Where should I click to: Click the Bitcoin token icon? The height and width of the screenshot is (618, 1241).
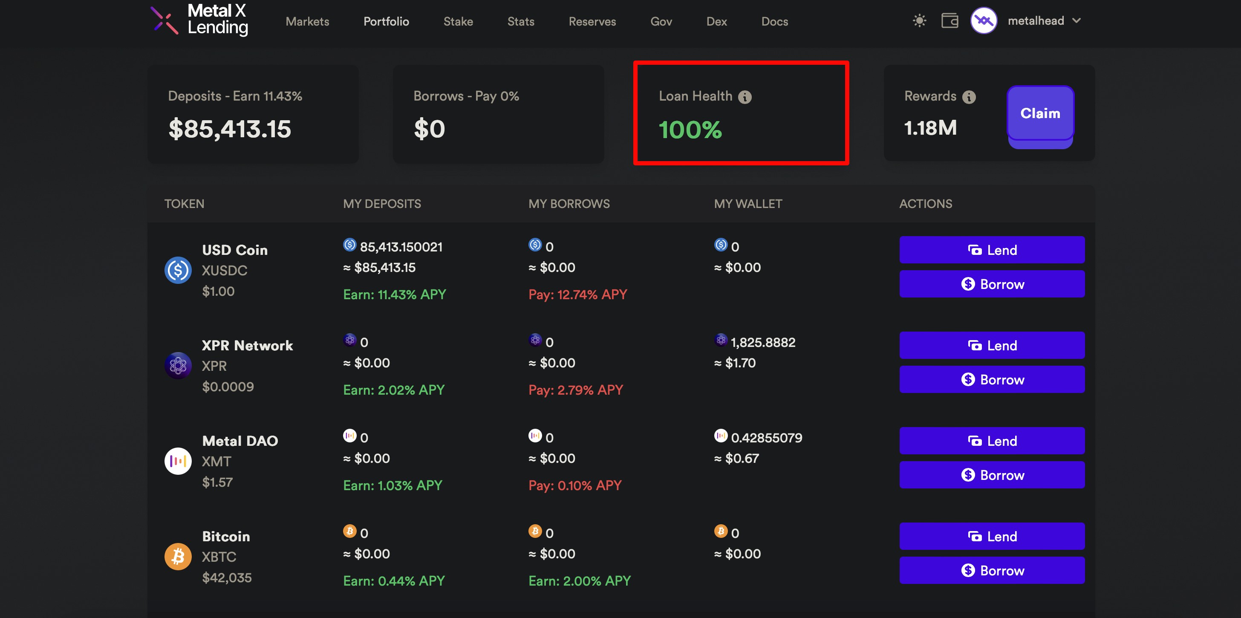point(178,556)
